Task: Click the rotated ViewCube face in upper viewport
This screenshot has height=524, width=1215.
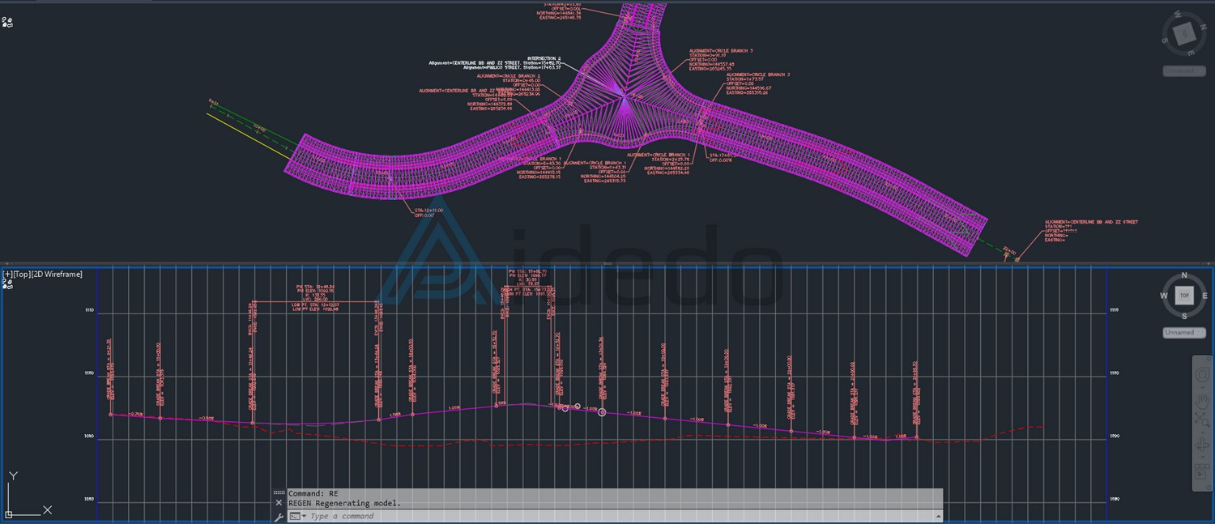Action: coord(1184,33)
